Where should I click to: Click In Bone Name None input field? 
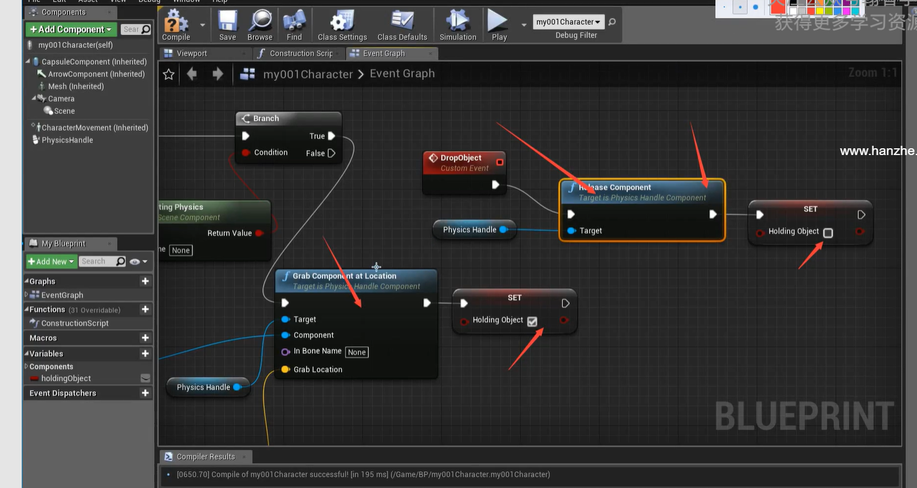click(x=357, y=352)
